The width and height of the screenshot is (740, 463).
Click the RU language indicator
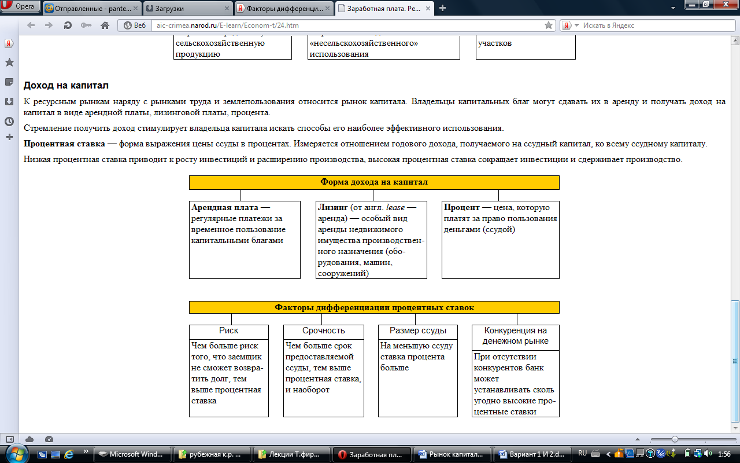pos(582,453)
